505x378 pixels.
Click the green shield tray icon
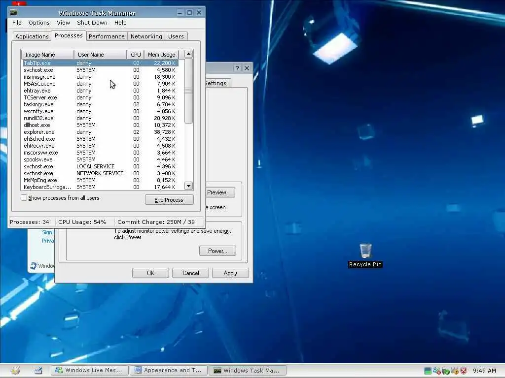click(445, 371)
